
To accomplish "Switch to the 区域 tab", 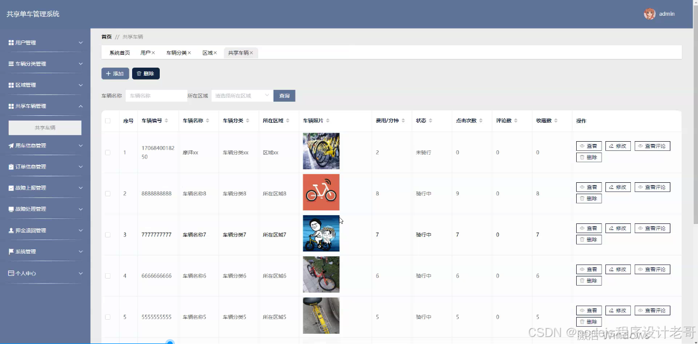I will pos(207,53).
